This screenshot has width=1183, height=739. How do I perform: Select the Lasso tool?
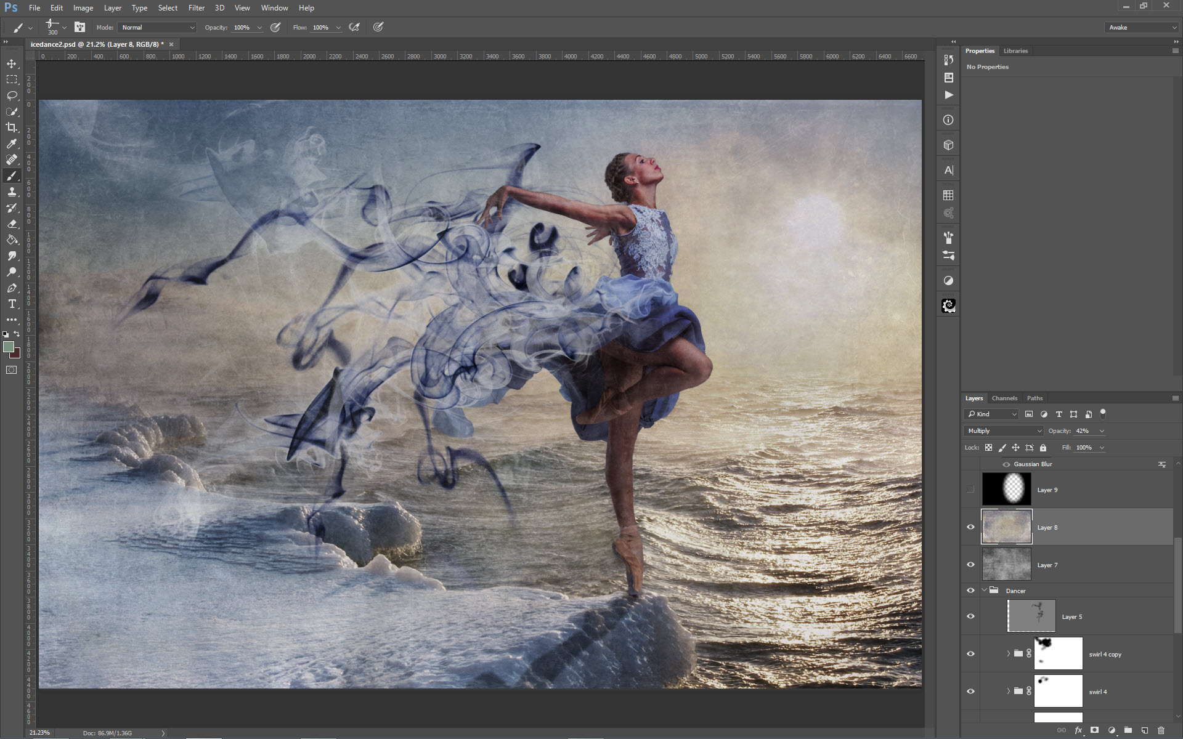point(12,95)
